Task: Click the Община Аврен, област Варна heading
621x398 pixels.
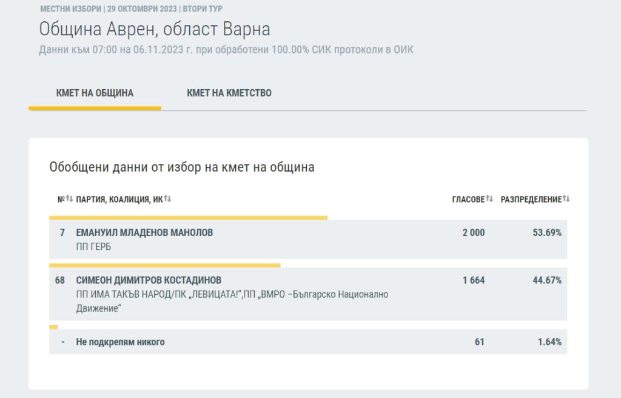Action: point(155,29)
